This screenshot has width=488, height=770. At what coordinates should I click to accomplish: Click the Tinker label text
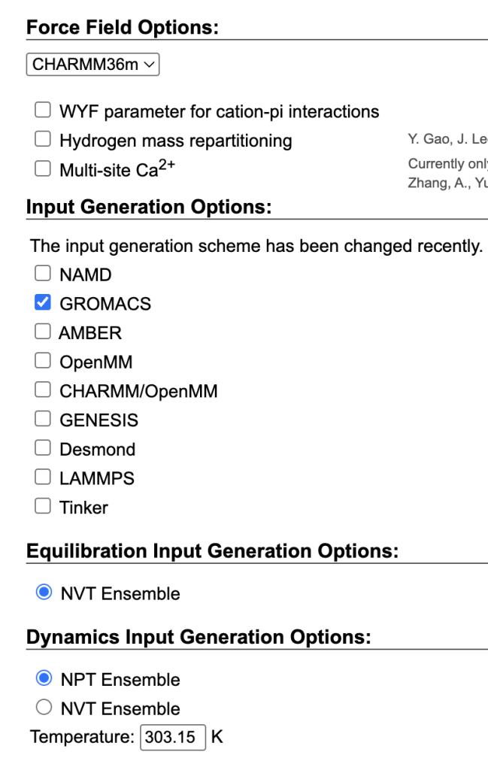[83, 508]
